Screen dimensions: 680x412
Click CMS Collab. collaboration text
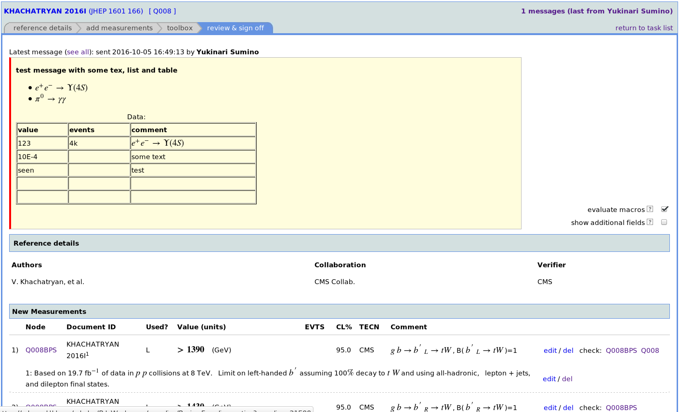(x=335, y=282)
